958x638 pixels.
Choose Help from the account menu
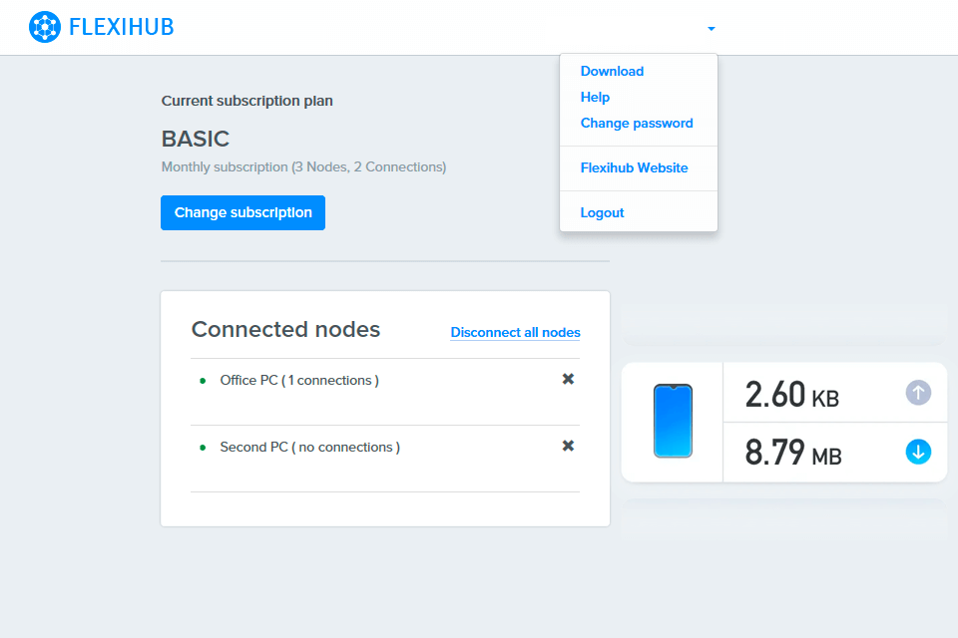click(x=595, y=97)
